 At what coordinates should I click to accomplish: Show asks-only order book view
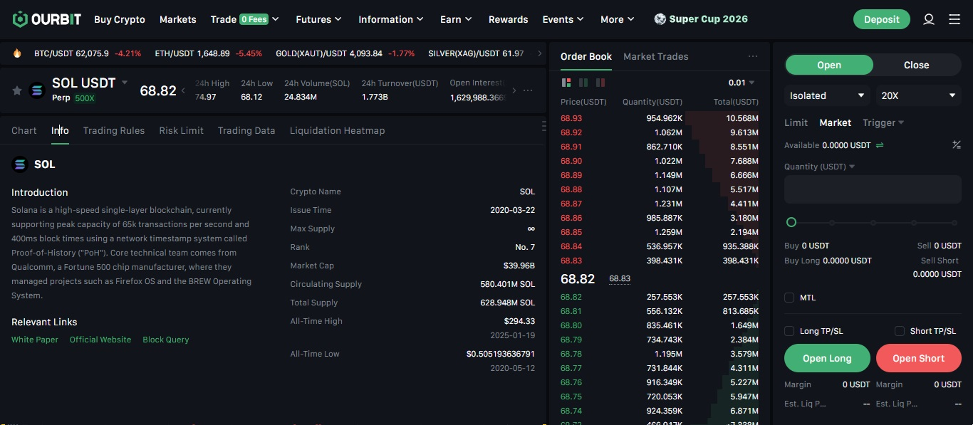(601, 83)
